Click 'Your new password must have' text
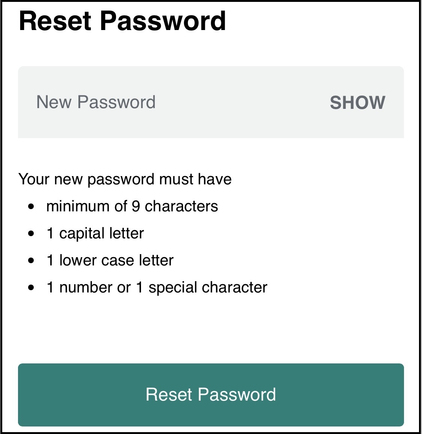422x434 pixels. [125, 179]
